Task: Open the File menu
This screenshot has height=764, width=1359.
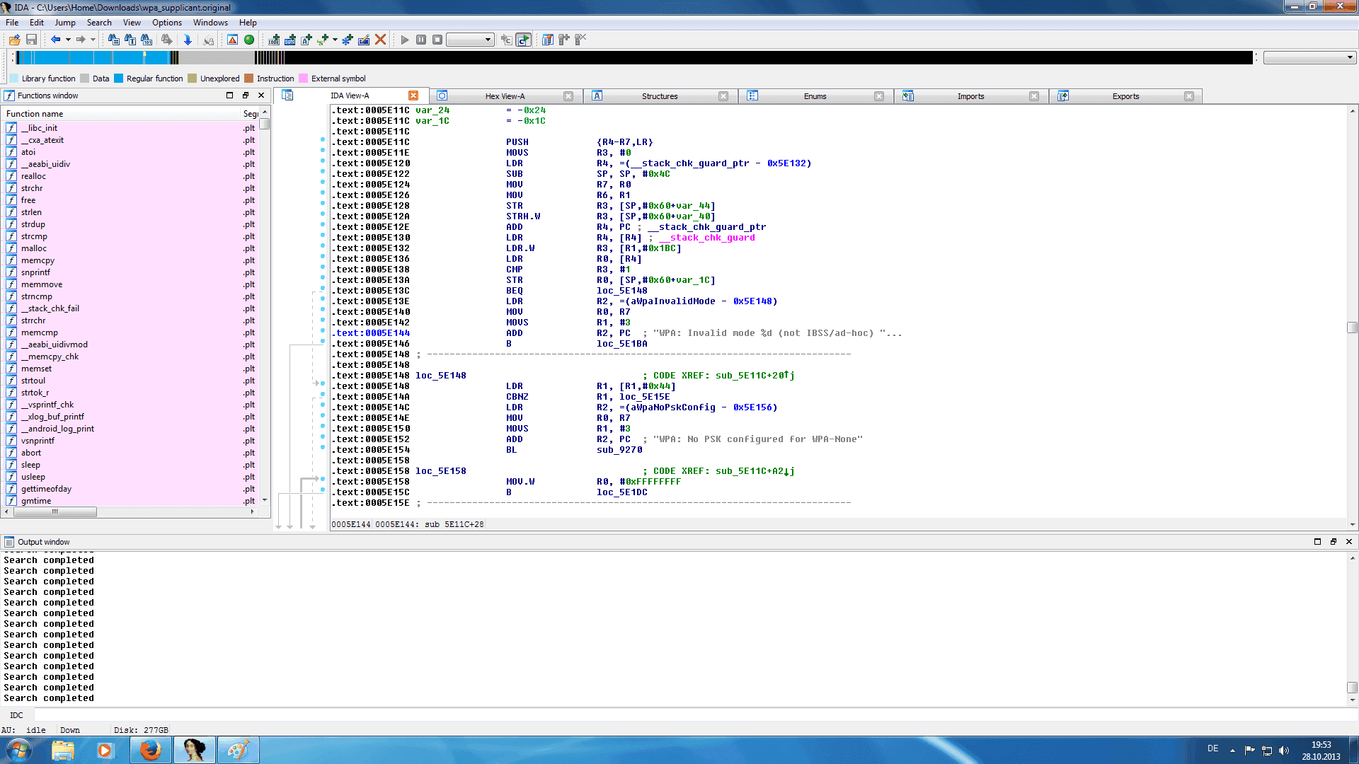Action: (12, 23)
